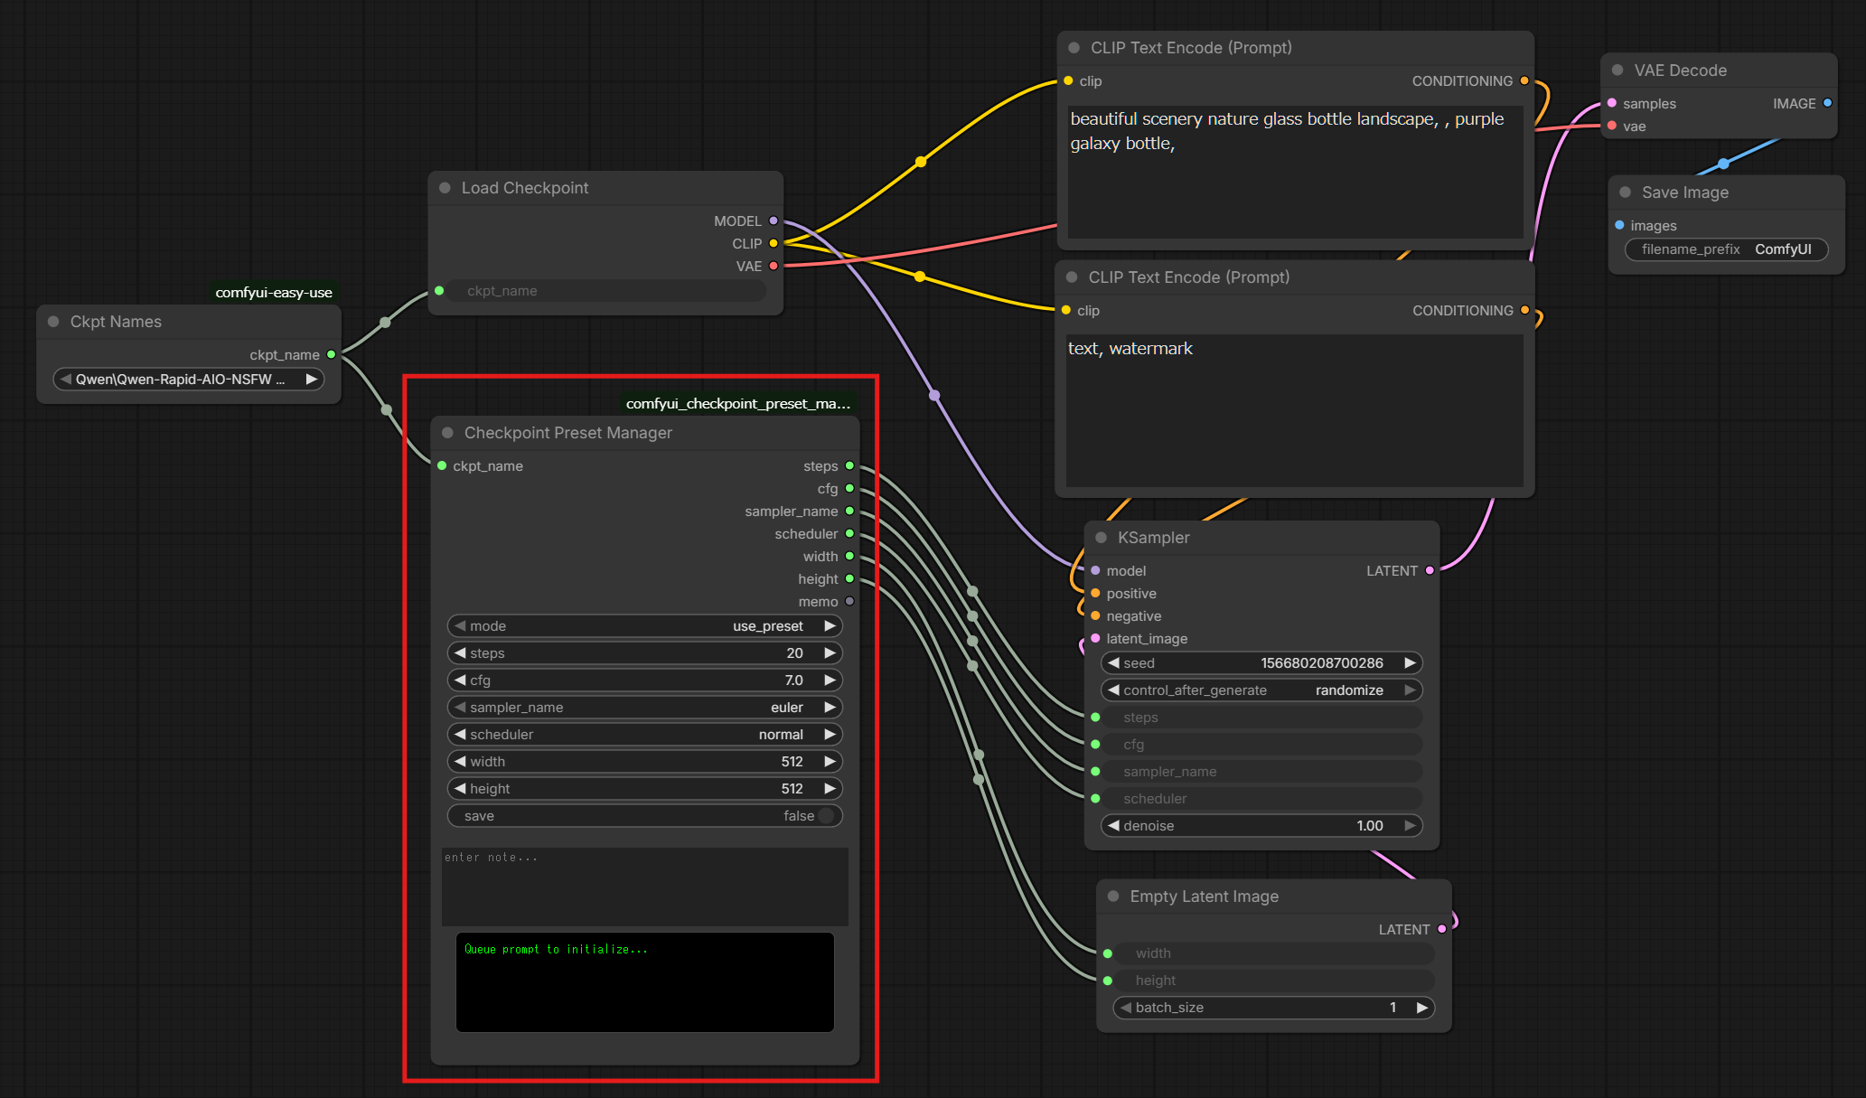1866x1098 pixels.
Task: Select next checkpoint with the Ckpt Names right arrow
Action: click(x=311, y=380)
